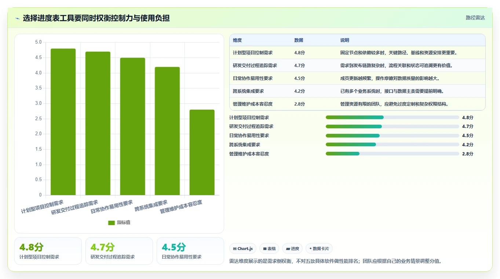Click description starting 需求到发布链路复杂时
The image size is (500, 279).
click(397, 66)
